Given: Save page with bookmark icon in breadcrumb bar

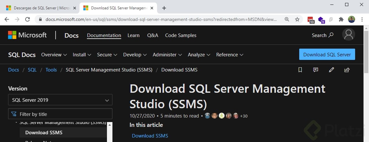Looking at the screenshot, I should [300, 70].
